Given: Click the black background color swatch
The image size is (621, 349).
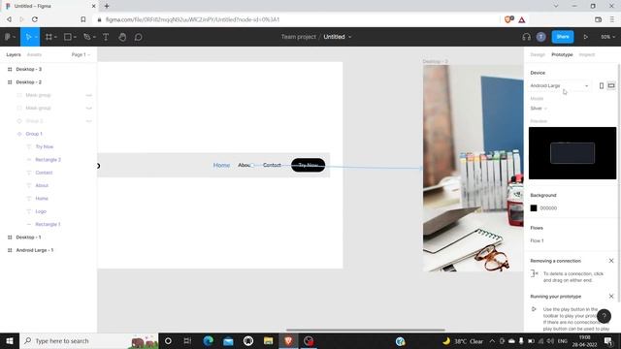Looking at the screenshot, I should (534, 208).
